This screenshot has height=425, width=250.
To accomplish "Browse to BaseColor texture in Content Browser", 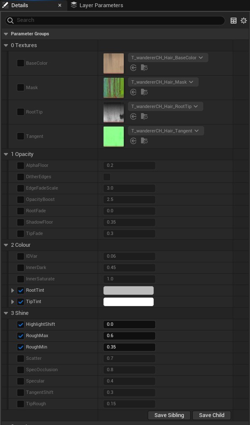I will [144, 68].
